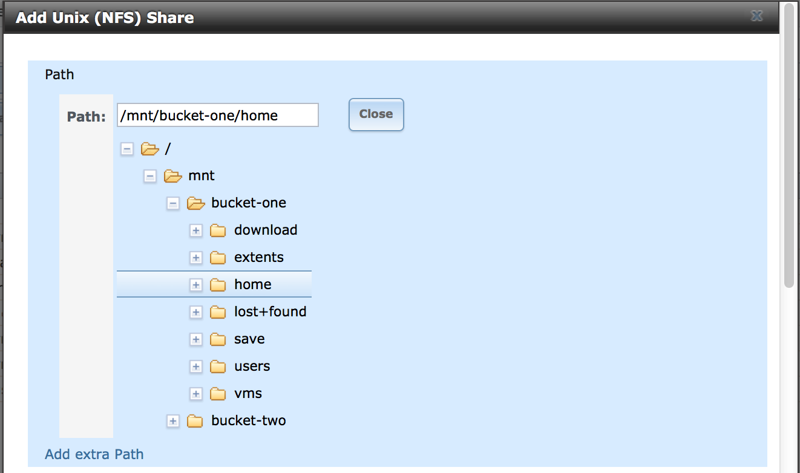Screen dimensions: 800x473
Task: Collapse the root / tree node
Action: click(126, 149)
